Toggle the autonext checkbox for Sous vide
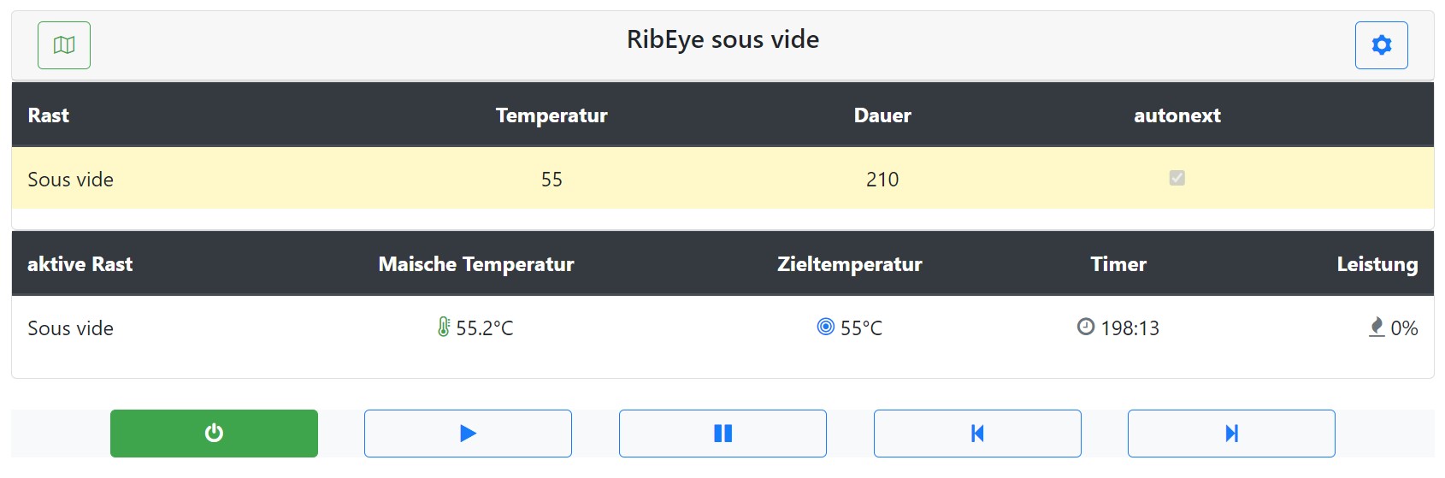 (x=1177, y=178)
